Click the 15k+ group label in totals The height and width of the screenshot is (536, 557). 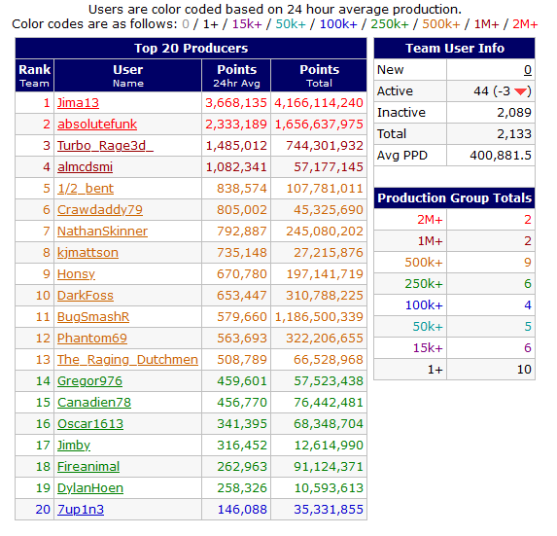[x=428, y=347]
